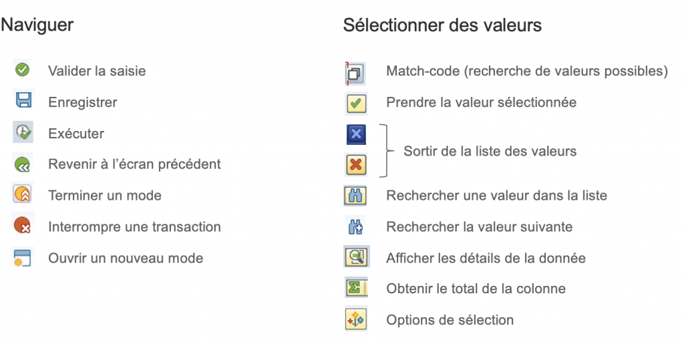Click the red Interrompre une transaction icon

coord(23,226)
